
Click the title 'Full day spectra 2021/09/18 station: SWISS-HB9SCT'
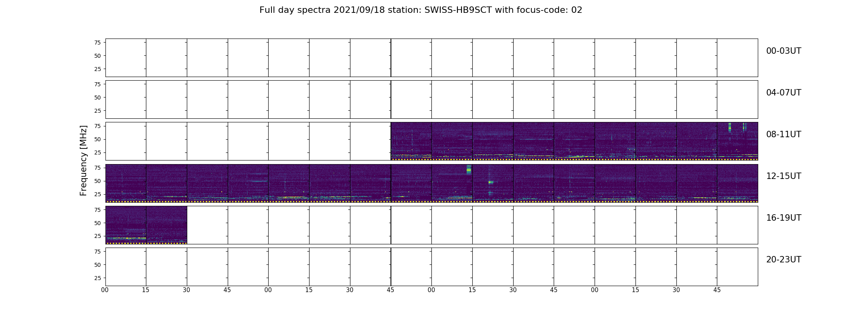(375, 10)
